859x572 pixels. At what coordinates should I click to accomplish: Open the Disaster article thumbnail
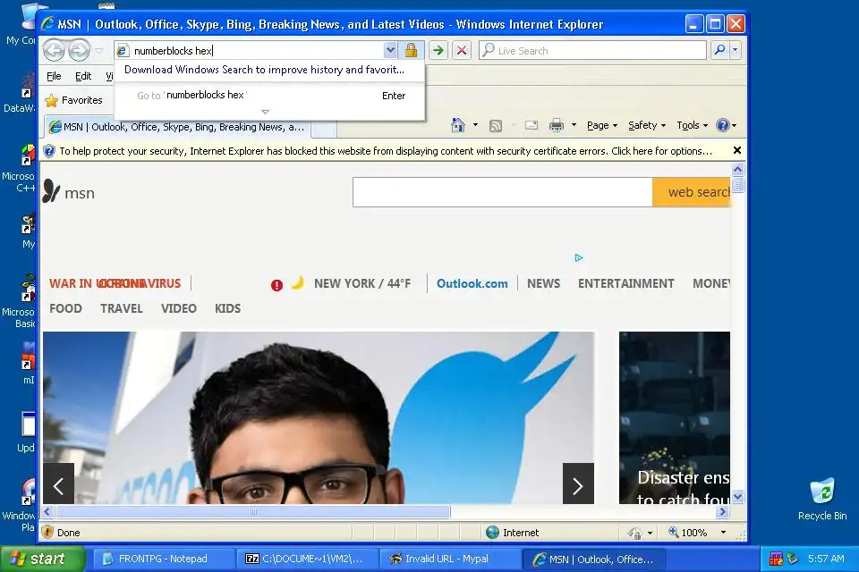(x=675, y=417)
